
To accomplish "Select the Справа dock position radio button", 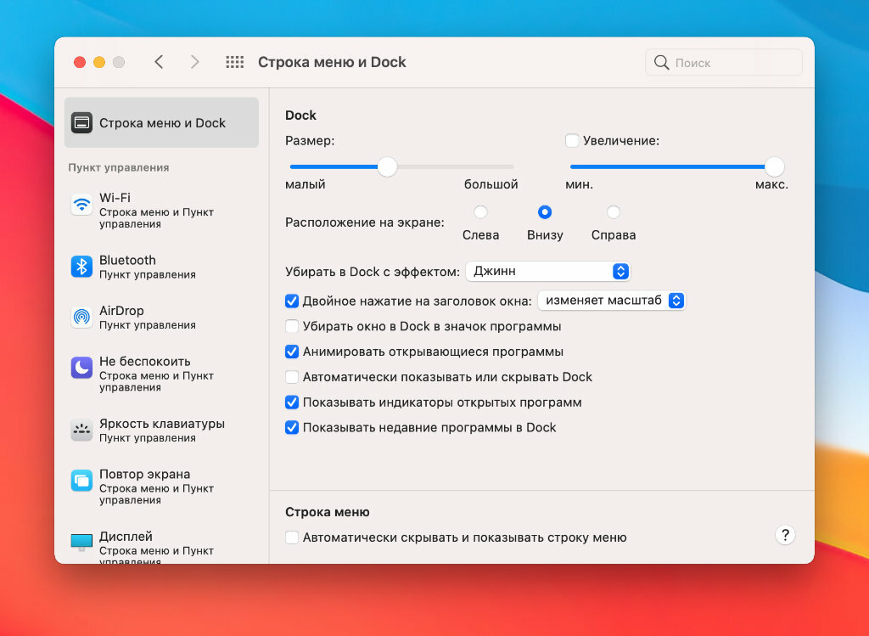I will 613,211.
